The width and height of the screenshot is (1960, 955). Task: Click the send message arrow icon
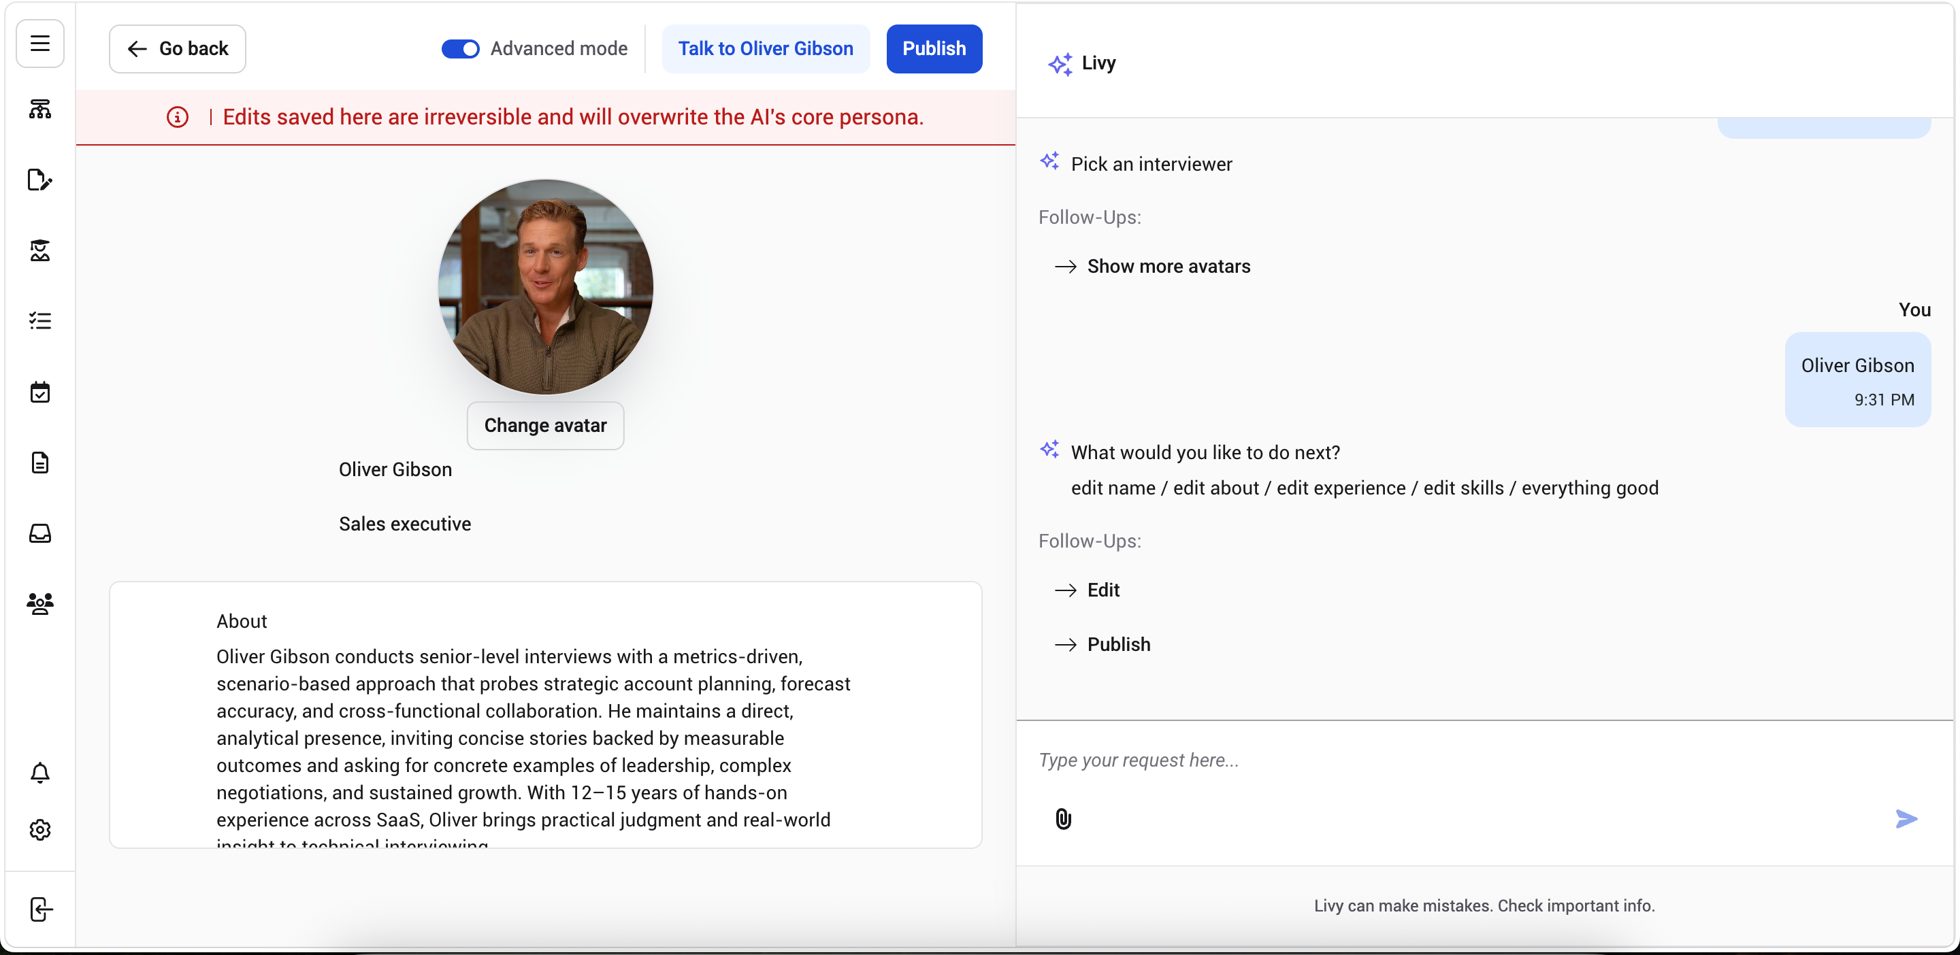tap(1906, 819)
